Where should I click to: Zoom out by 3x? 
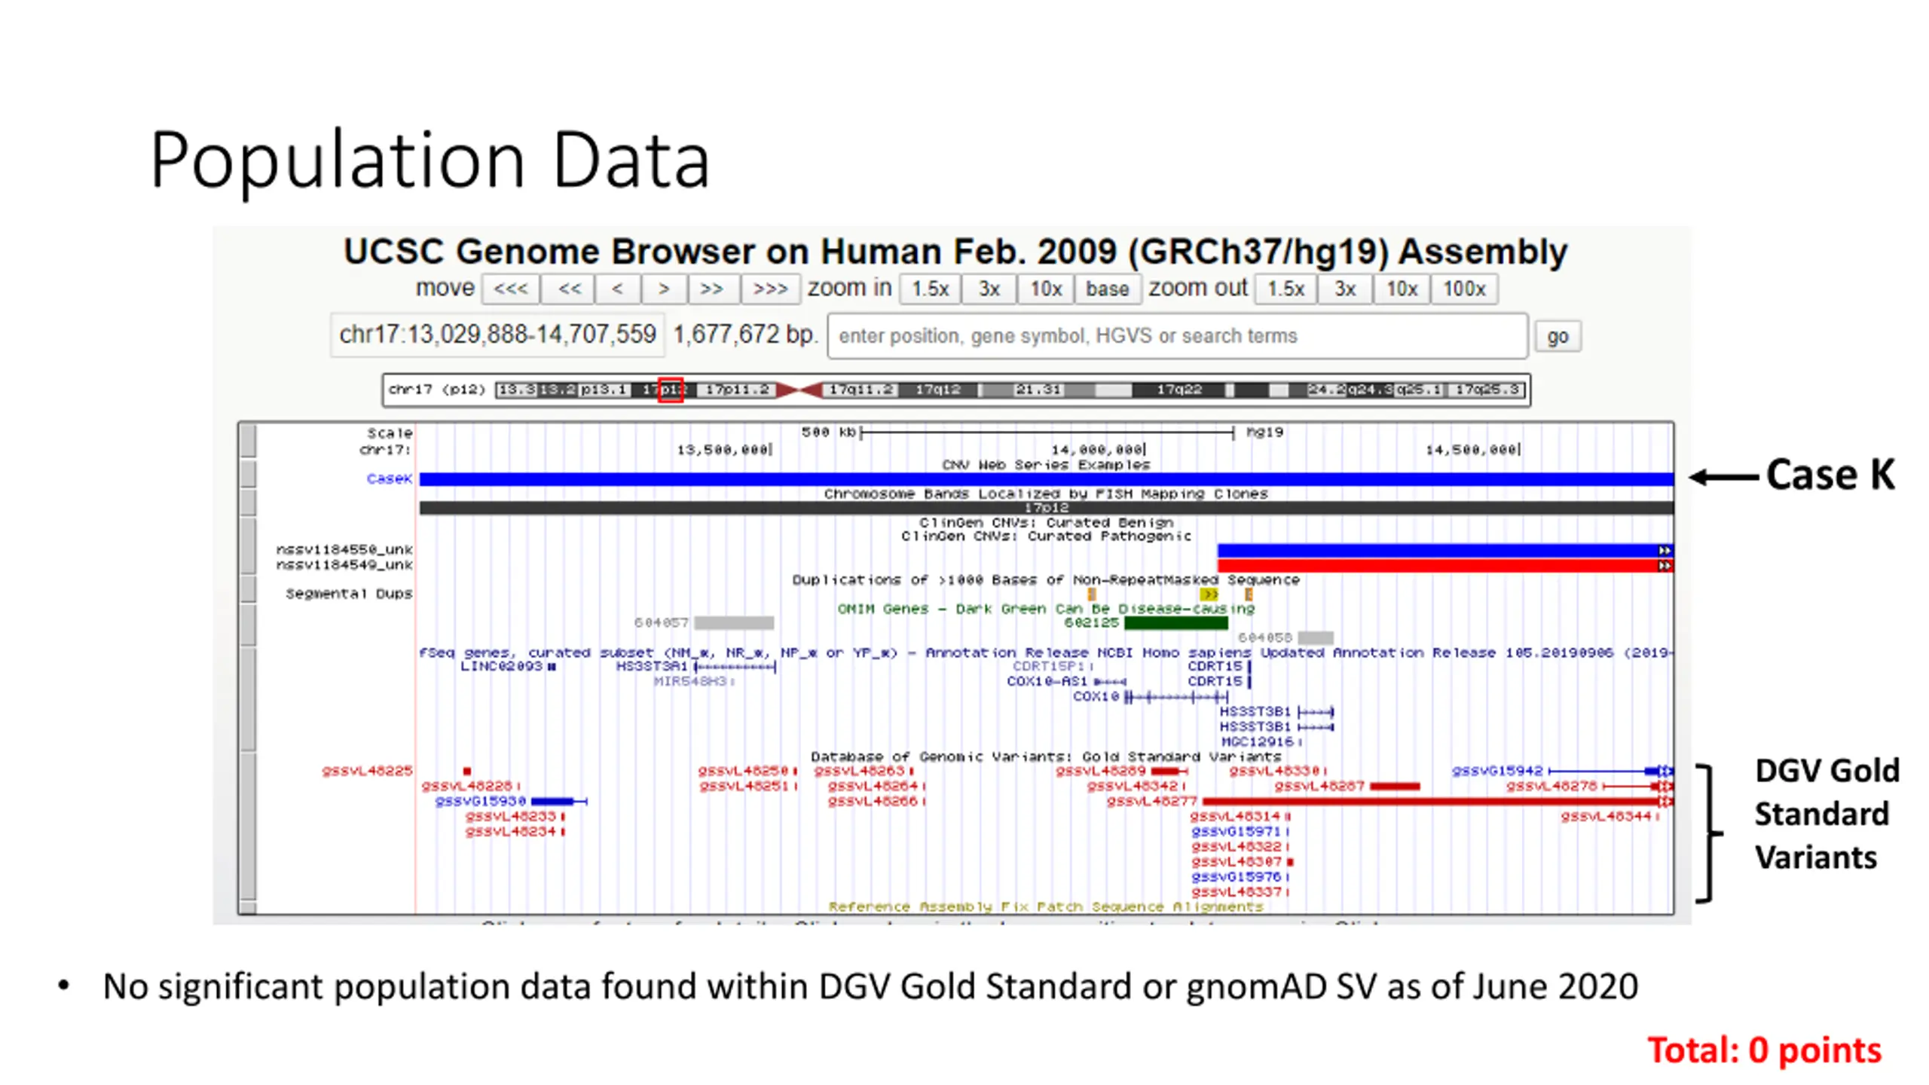pyautogui.click(x=1345, y=289)
